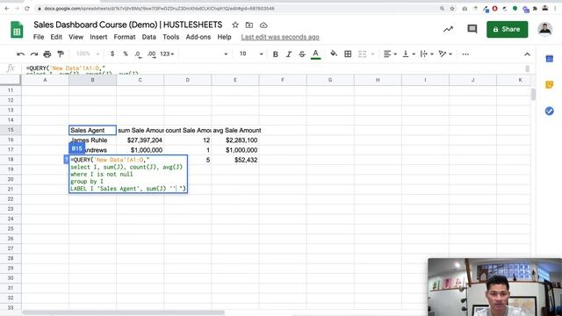Open the Tools menu

171,37
